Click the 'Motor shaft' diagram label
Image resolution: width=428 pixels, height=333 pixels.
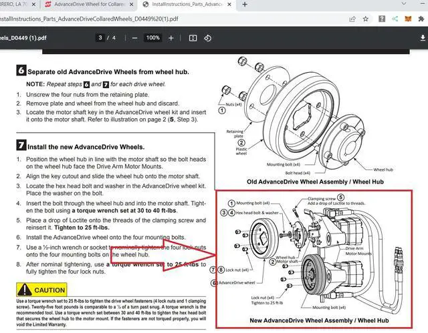[287, 262]
